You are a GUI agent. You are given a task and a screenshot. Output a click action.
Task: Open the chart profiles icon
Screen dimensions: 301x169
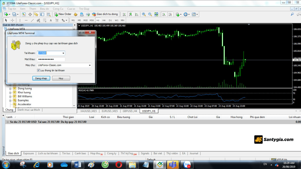click(14, 14)
